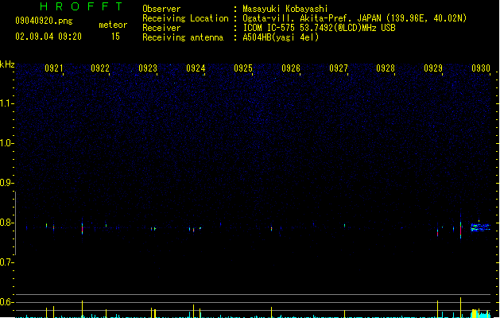This screenshot has height=318, width=500.
Task: Click the 1.1 kHz axis label
Action: pos(6,103)
